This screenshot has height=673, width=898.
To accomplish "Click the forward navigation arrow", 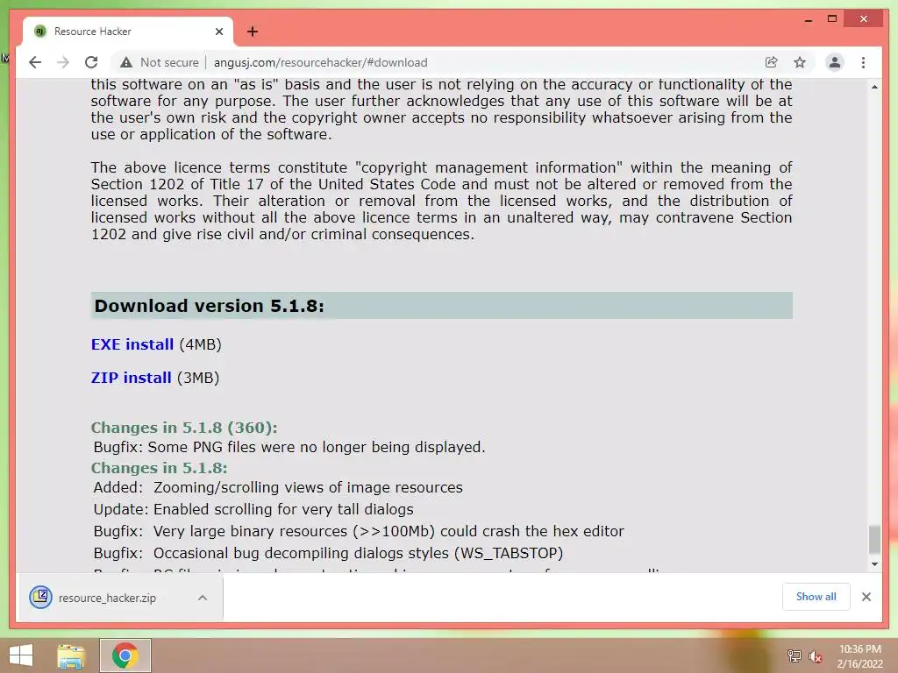I will point(63,62).
